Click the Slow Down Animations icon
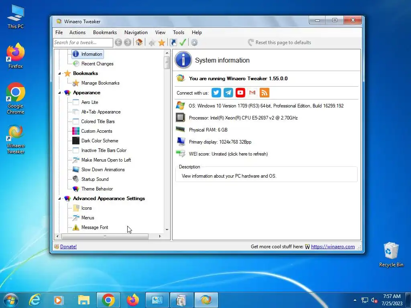This screenshot has height=308, width=411. [x=76, y=170]
